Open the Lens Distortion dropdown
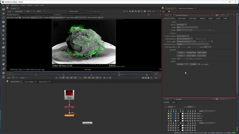 (184, 39)
